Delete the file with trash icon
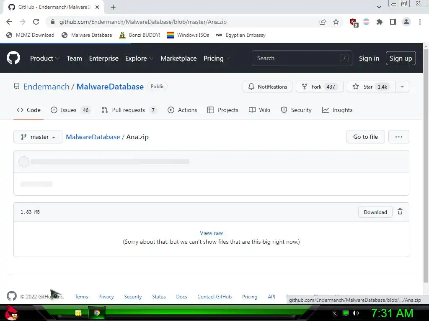Viewport: 429px width, 321px height. [x=400, y=211]
